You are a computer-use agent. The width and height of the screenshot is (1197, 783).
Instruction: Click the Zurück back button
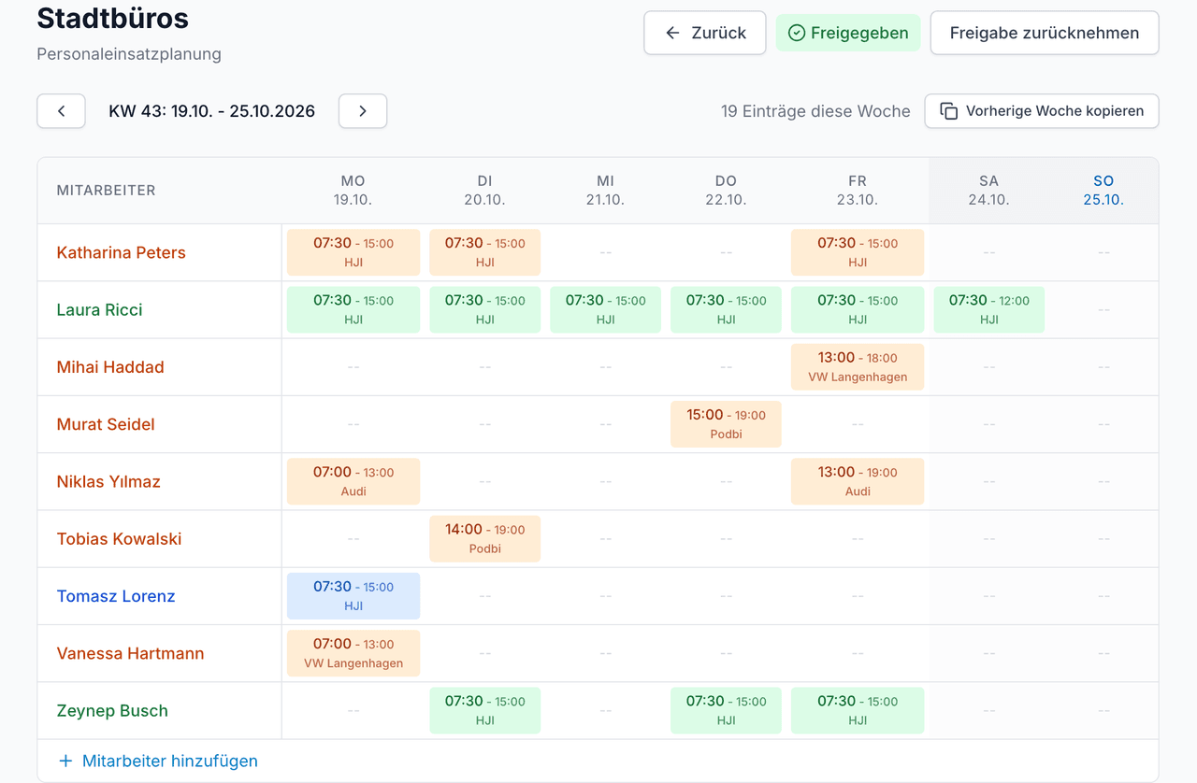tap(705, 33)
